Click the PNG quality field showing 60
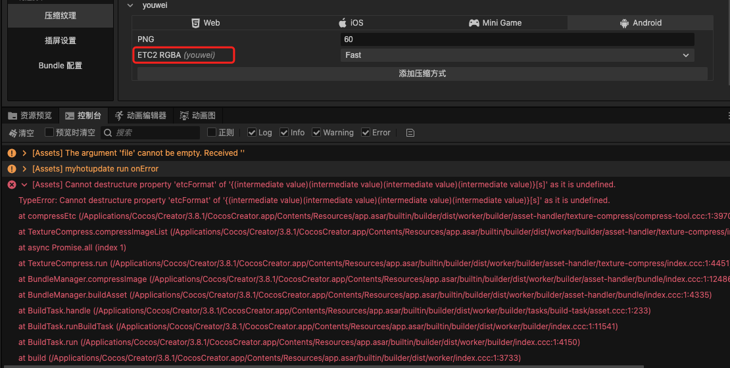Image resolution: width=730 pixels, height=368 pixels. click(517, 39)
